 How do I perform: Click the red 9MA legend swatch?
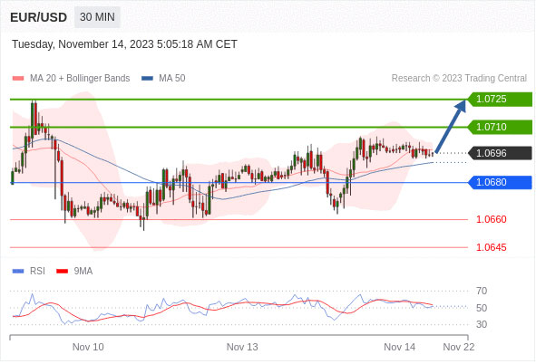coord(63,272)
